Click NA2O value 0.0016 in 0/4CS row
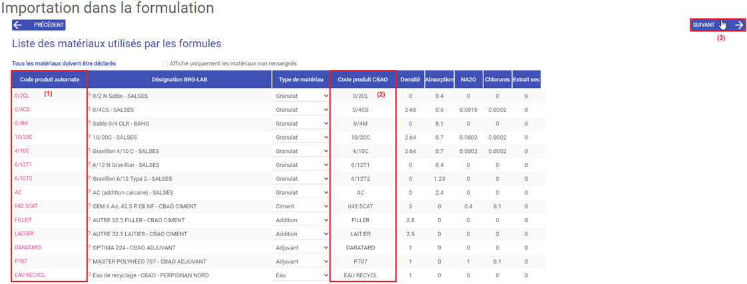The width and height of the screenshot is (747, 284). point(468,110)
